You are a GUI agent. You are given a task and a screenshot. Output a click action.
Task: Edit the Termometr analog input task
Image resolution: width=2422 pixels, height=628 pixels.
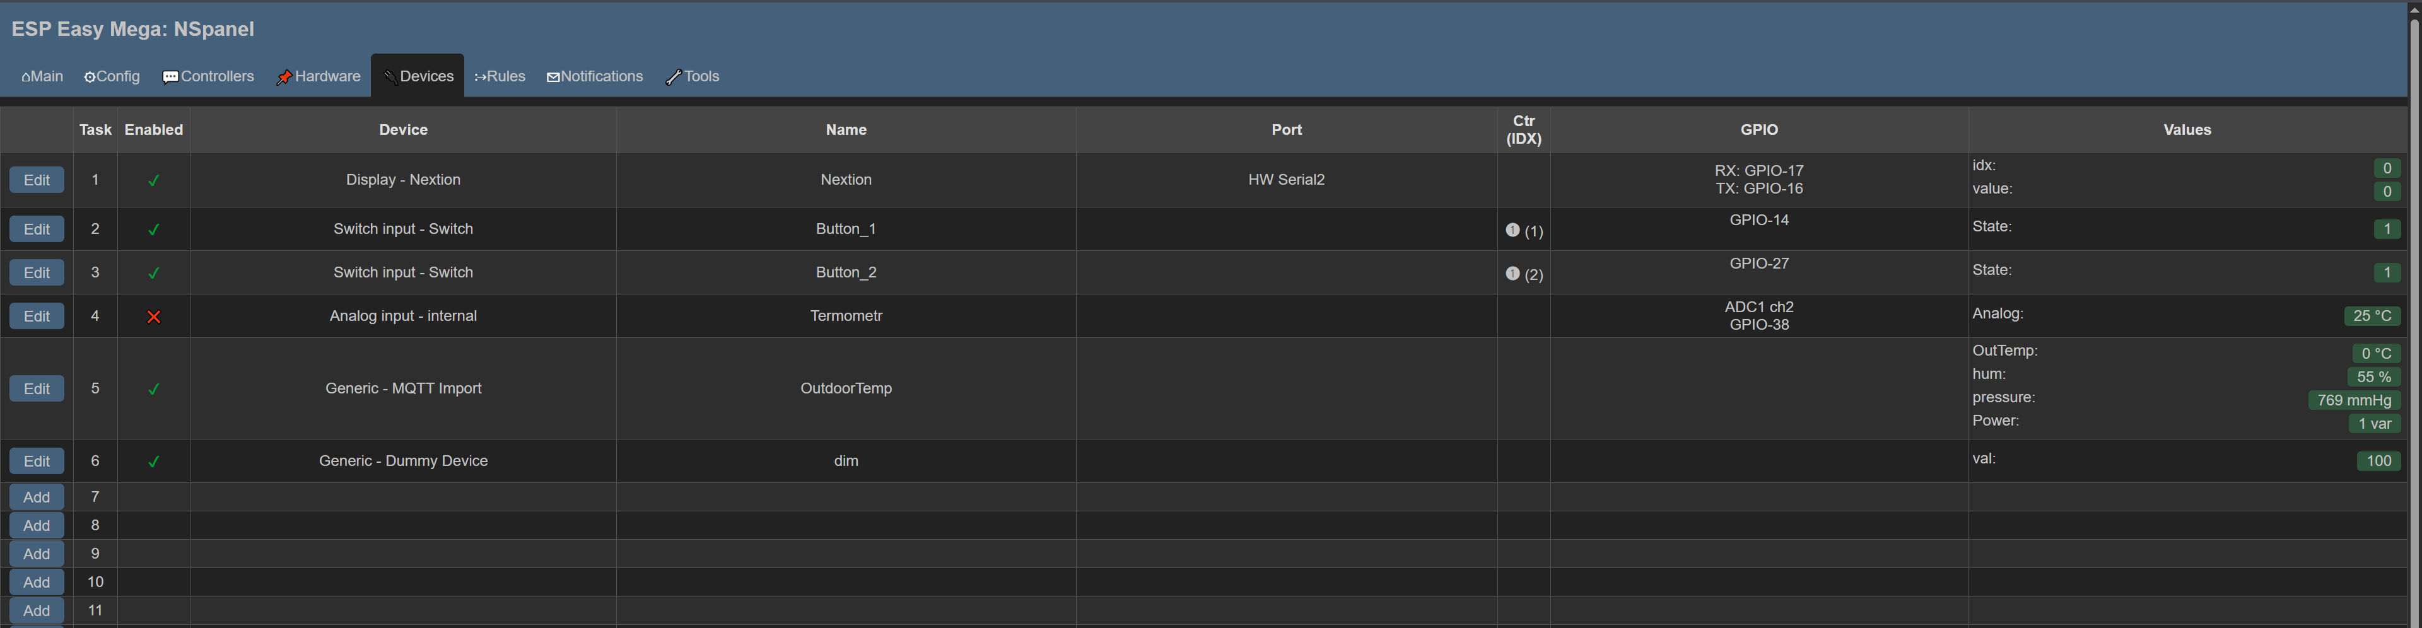[x=37, y=316]
